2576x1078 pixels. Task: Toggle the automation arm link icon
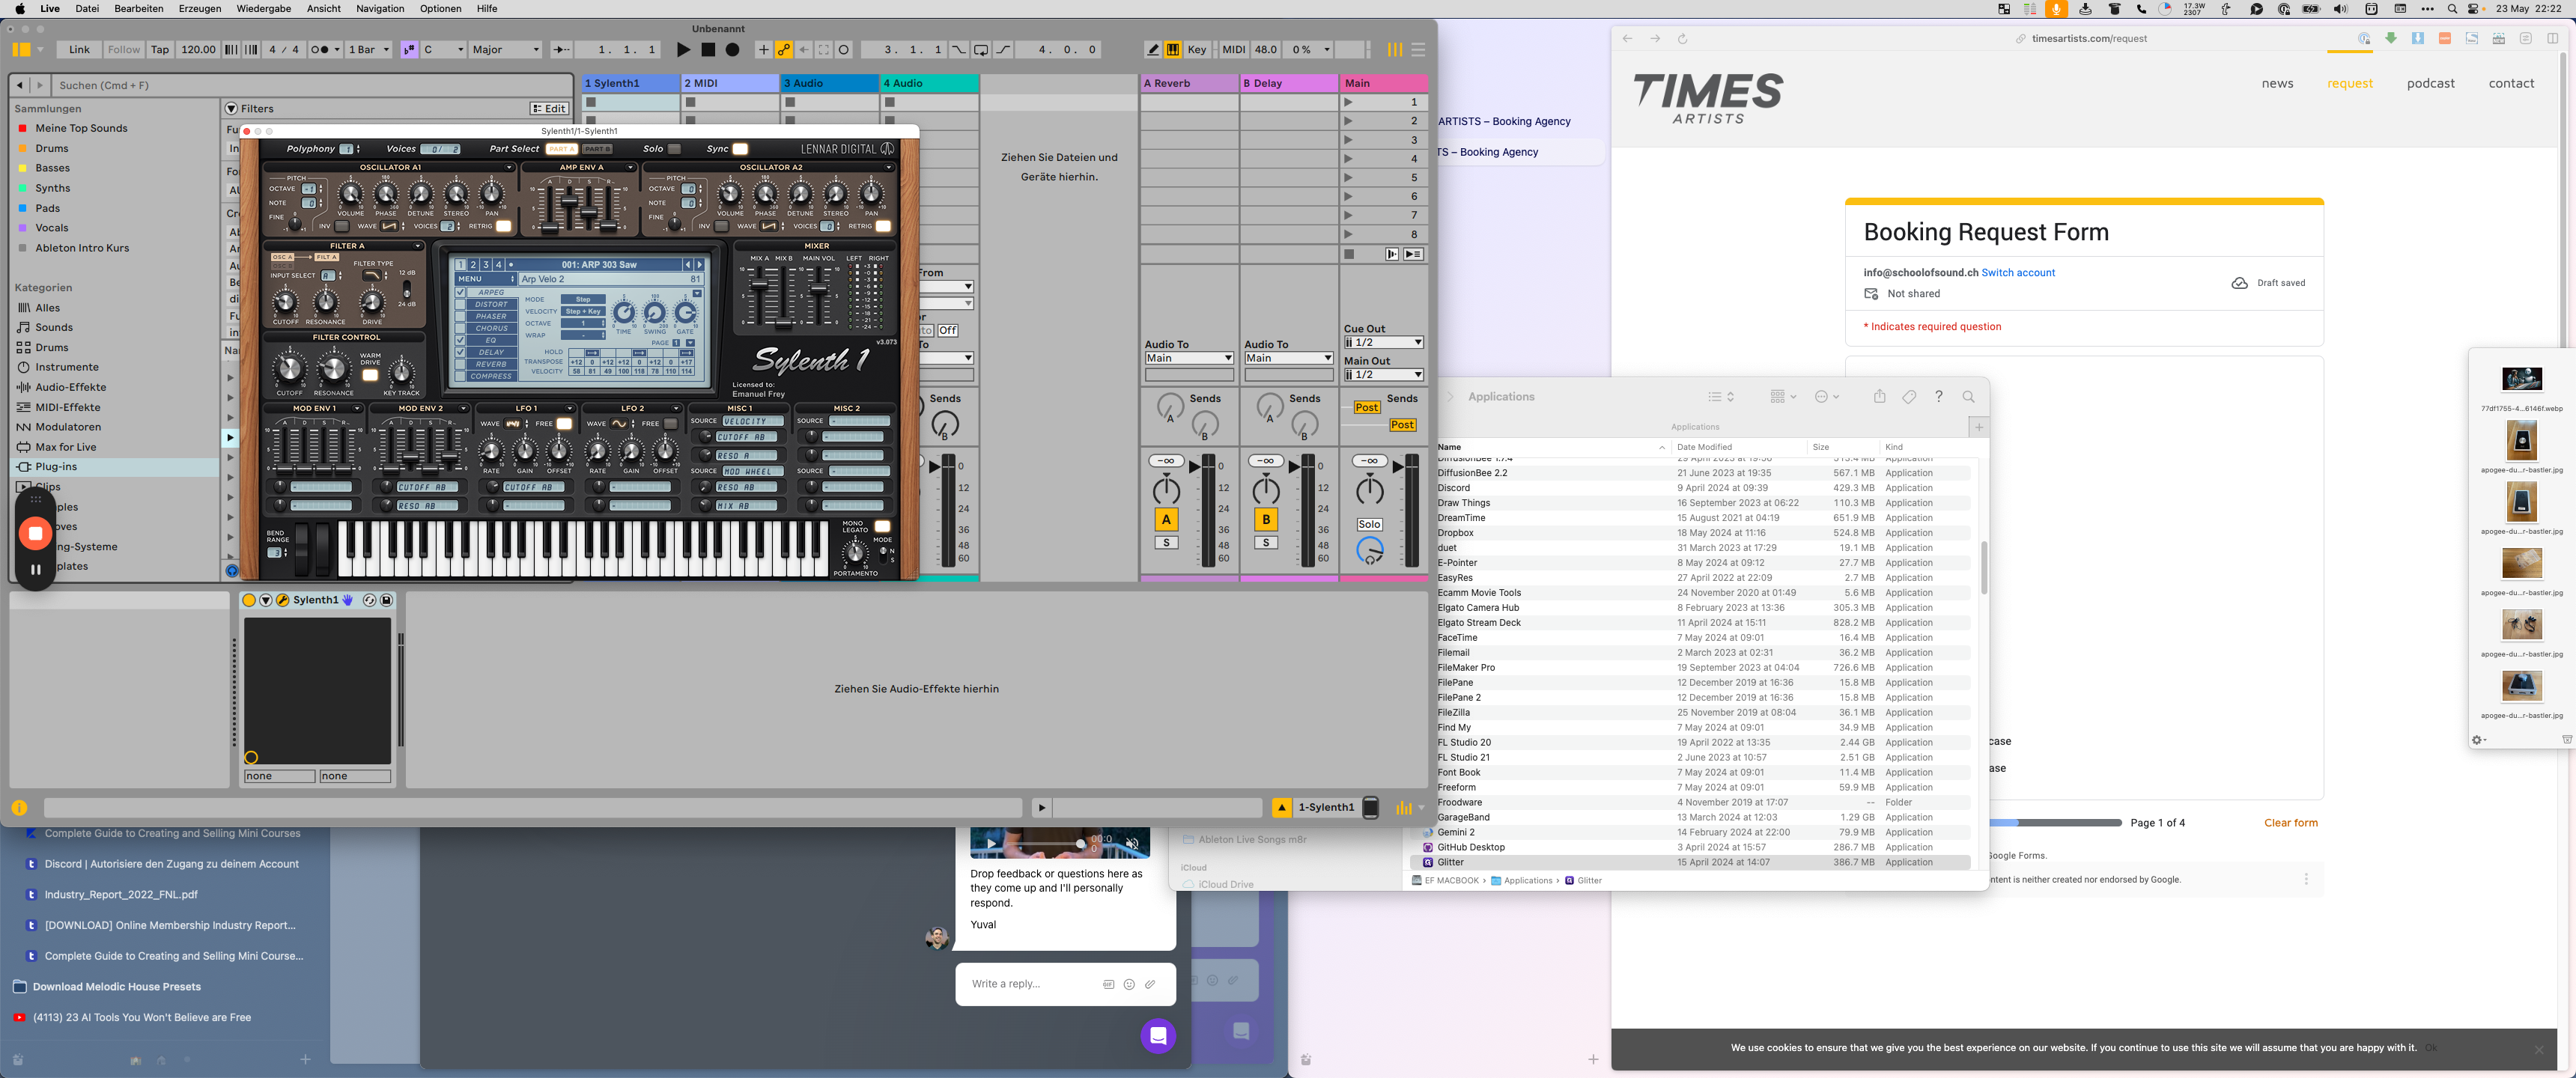pos(784,49)
